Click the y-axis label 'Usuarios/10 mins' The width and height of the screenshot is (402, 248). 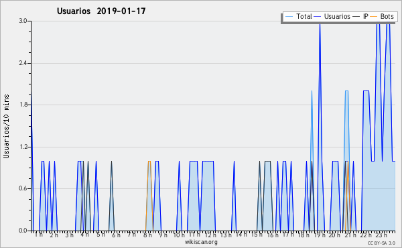6,126
